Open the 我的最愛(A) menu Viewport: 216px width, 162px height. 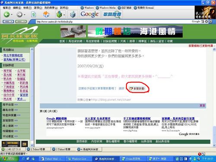[x=51, y=8]
